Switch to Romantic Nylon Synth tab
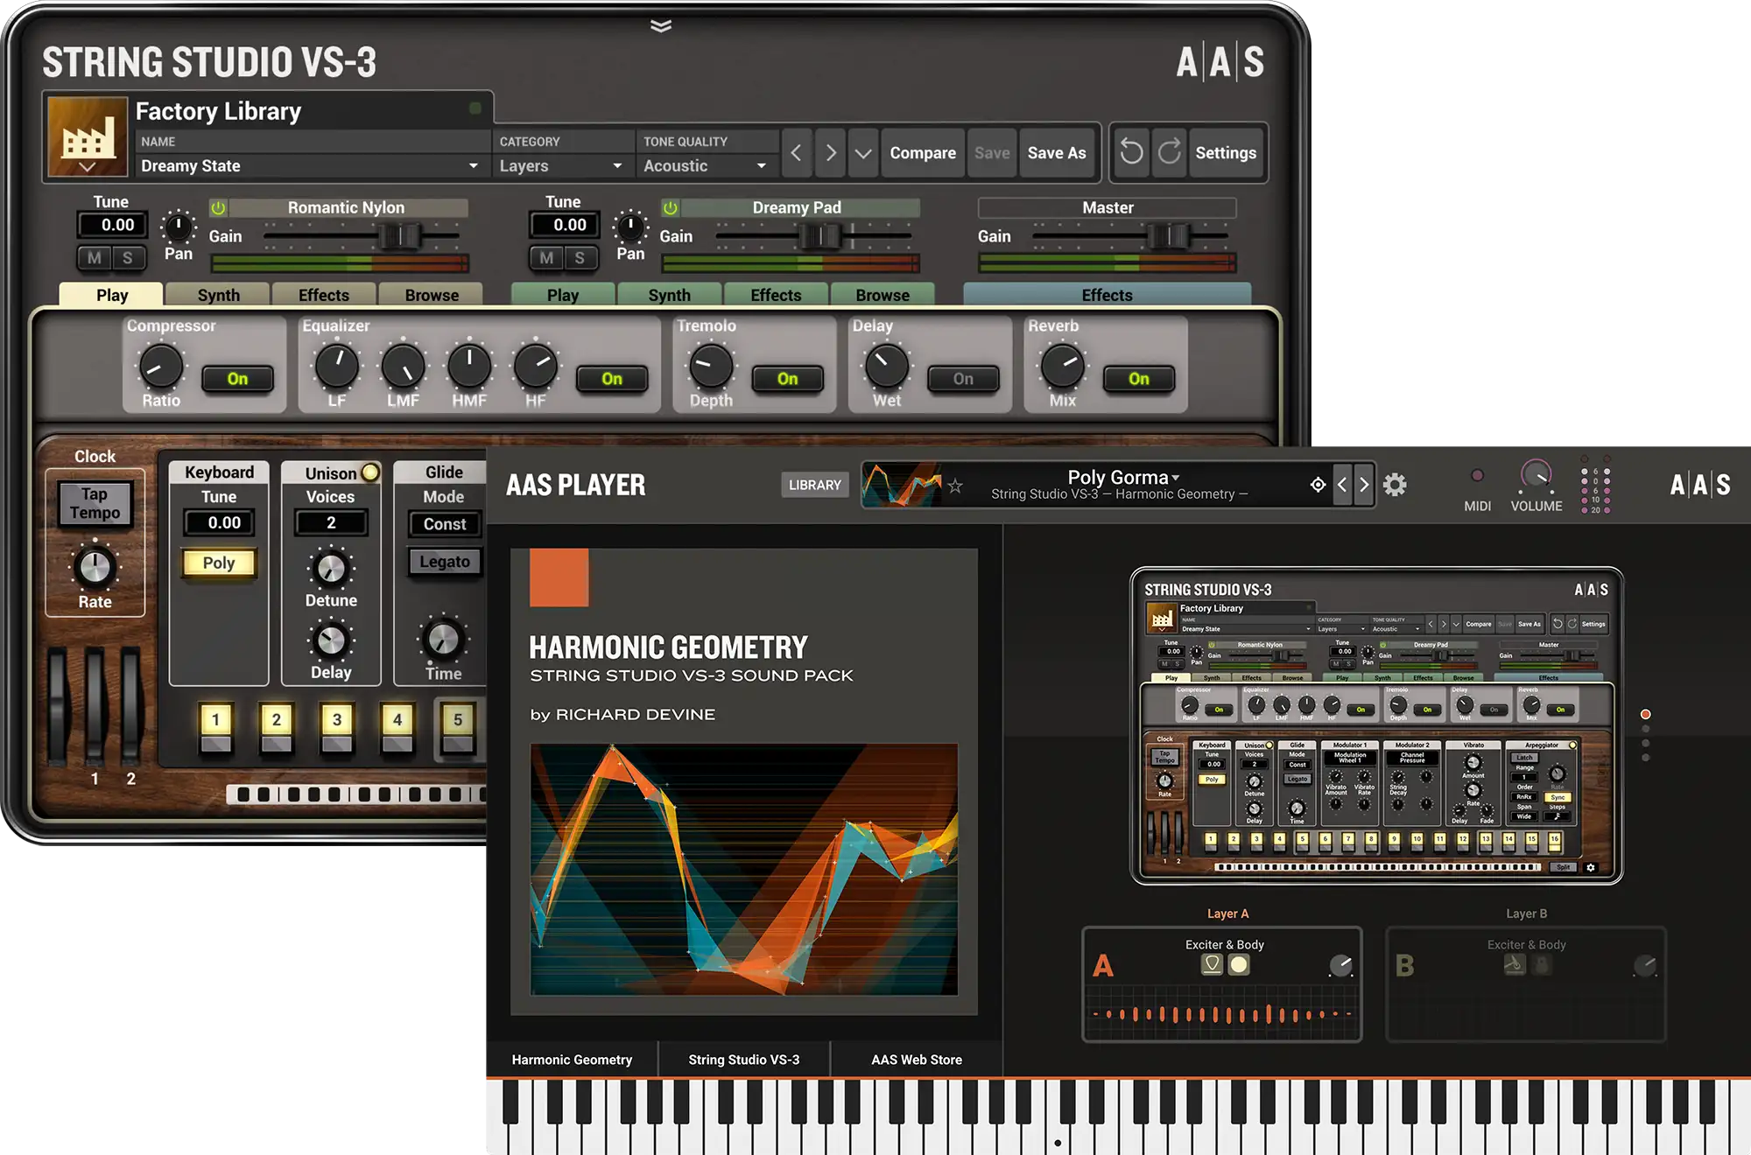The height and width of the screenshot is (1155, 1751). pos(218,295)
